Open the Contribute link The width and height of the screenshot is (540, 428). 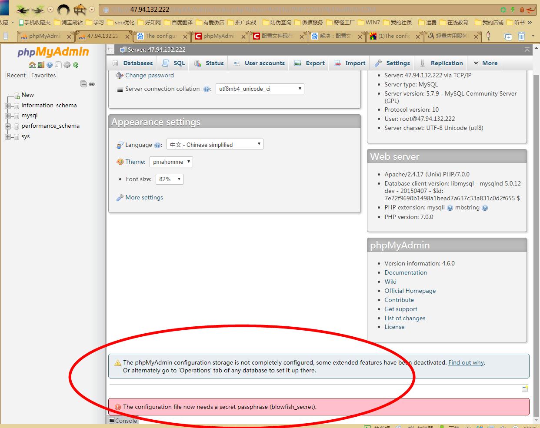tap(399, 300)
